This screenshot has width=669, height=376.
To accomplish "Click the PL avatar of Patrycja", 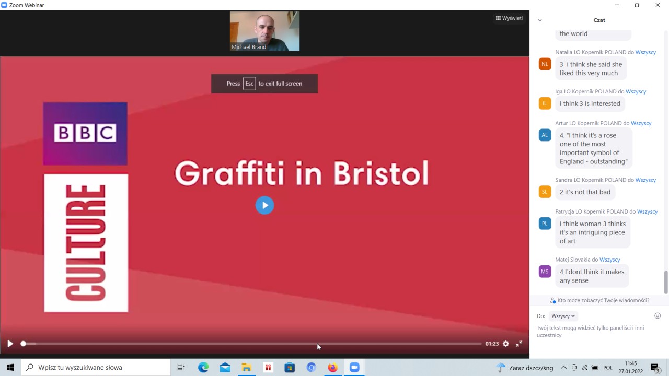I will point(545,224).
